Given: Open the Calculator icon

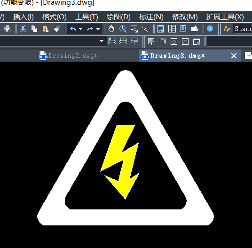Looking at the screenshot, I should click(160, 29).
